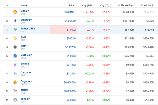Image resolution: width=158 pixels, height=105 pixels.
Task: Open the Dogecoin coin link
Action: tap(26, 81)
